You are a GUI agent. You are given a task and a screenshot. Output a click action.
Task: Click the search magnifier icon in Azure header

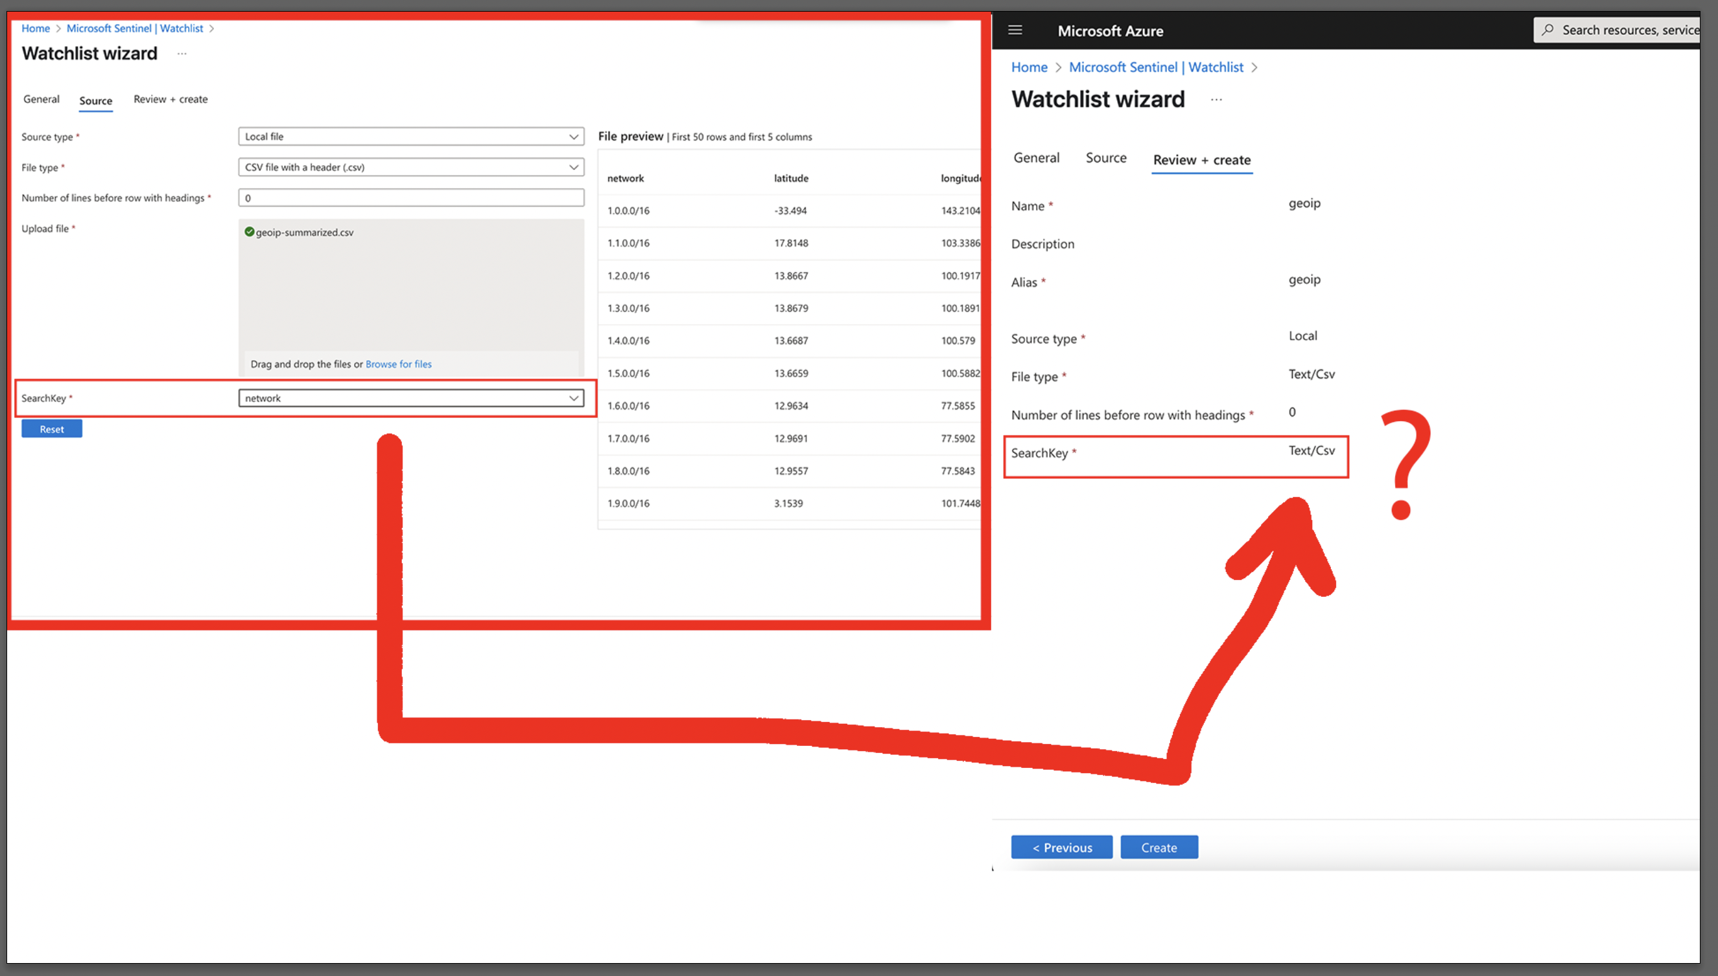[1547, 30]
